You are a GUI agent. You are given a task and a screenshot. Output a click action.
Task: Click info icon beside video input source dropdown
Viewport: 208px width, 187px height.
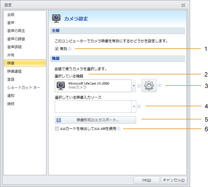coord(139,106)
